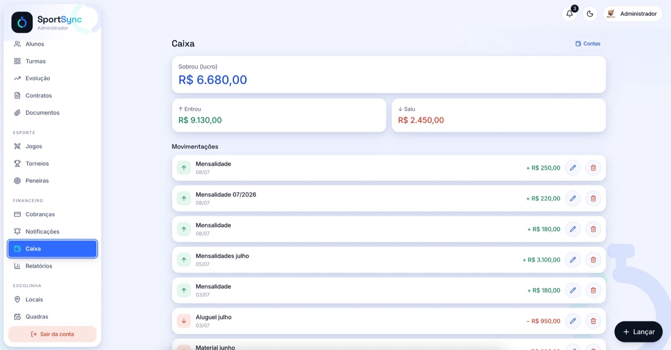Screen dimensions: 671x350
Task: Click the SportSync logo icon
Action: (x=22, y=23)
